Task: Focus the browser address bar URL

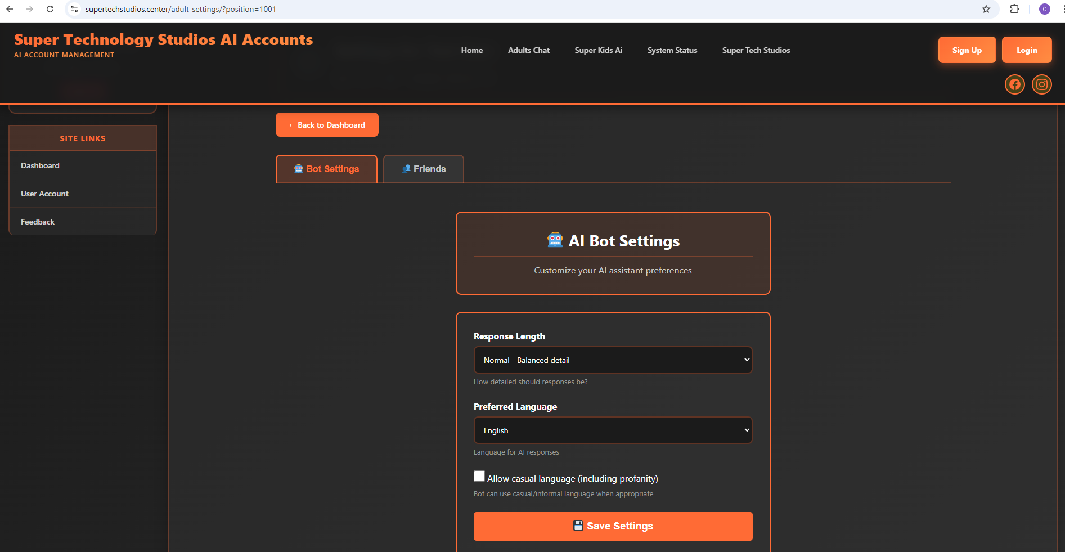Action: pyautogui.click(x=181, y=9)
